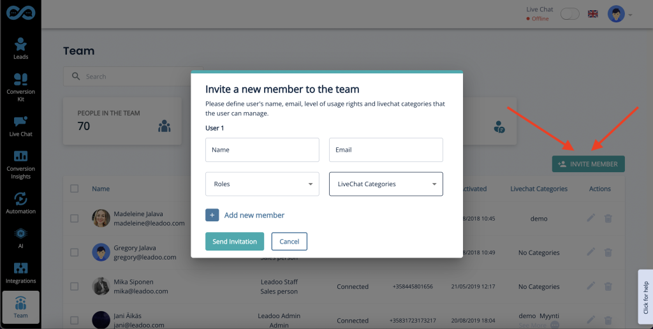Open Conversion Kit from sidebar

[20, 87]
